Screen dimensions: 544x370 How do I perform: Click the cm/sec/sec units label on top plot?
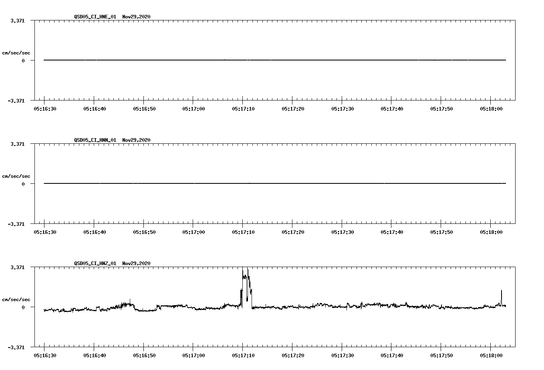coord(16,52)
